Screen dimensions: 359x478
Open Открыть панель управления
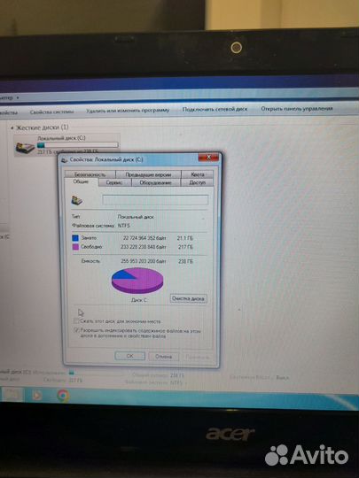(x=297, y=109)
